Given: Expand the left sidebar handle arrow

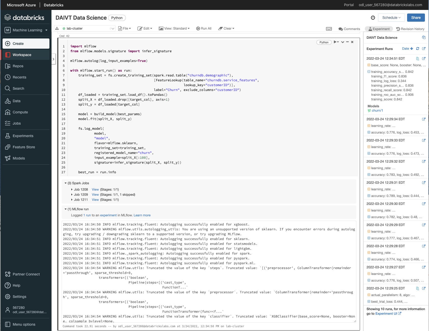Looking at the screenshot, I should point(53,59).
